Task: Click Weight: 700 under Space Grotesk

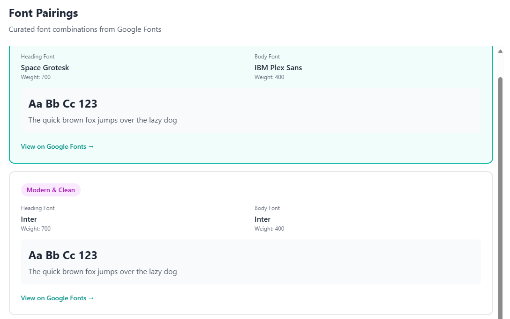Action: pyautogui.click(x=36, y=77)
